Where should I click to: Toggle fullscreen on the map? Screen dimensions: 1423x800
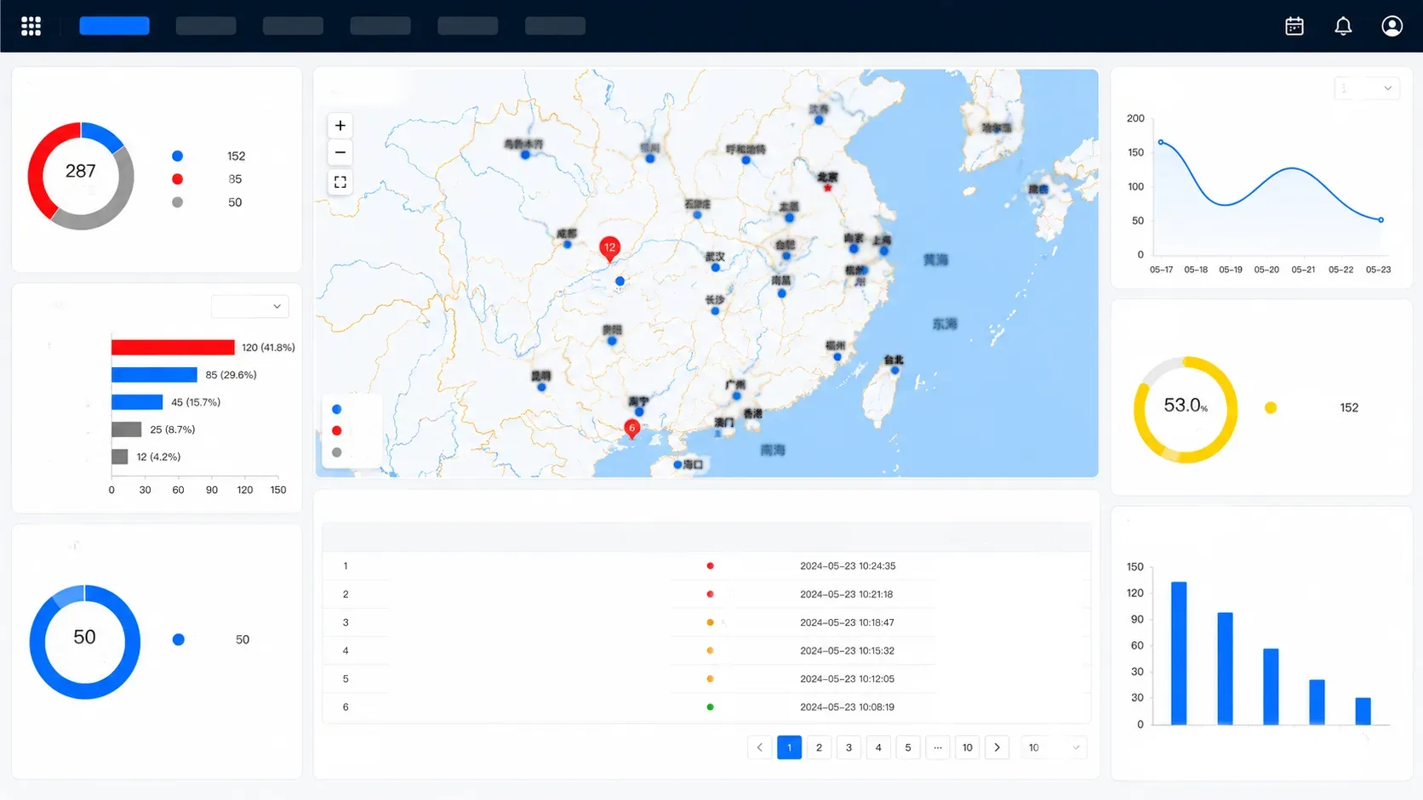(x=340, y=182)
